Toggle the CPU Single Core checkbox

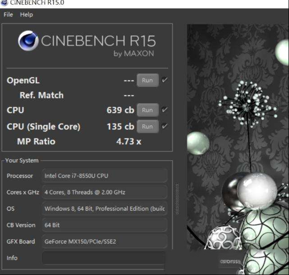pyautogui.click(x=164, y=126)
